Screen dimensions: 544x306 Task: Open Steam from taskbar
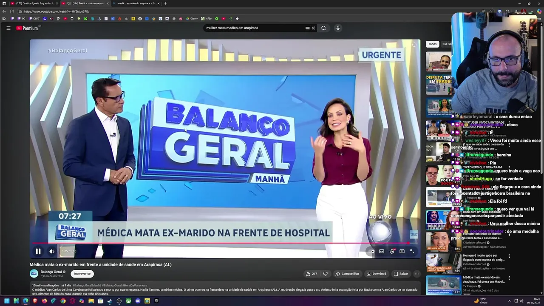pos(110,301)
